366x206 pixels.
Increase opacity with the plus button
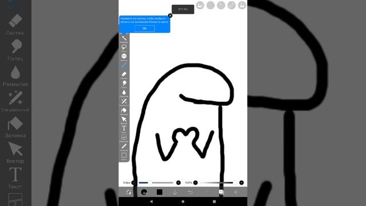[x=241, y=183]
